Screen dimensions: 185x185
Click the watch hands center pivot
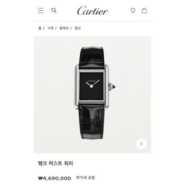click(91, 86)
